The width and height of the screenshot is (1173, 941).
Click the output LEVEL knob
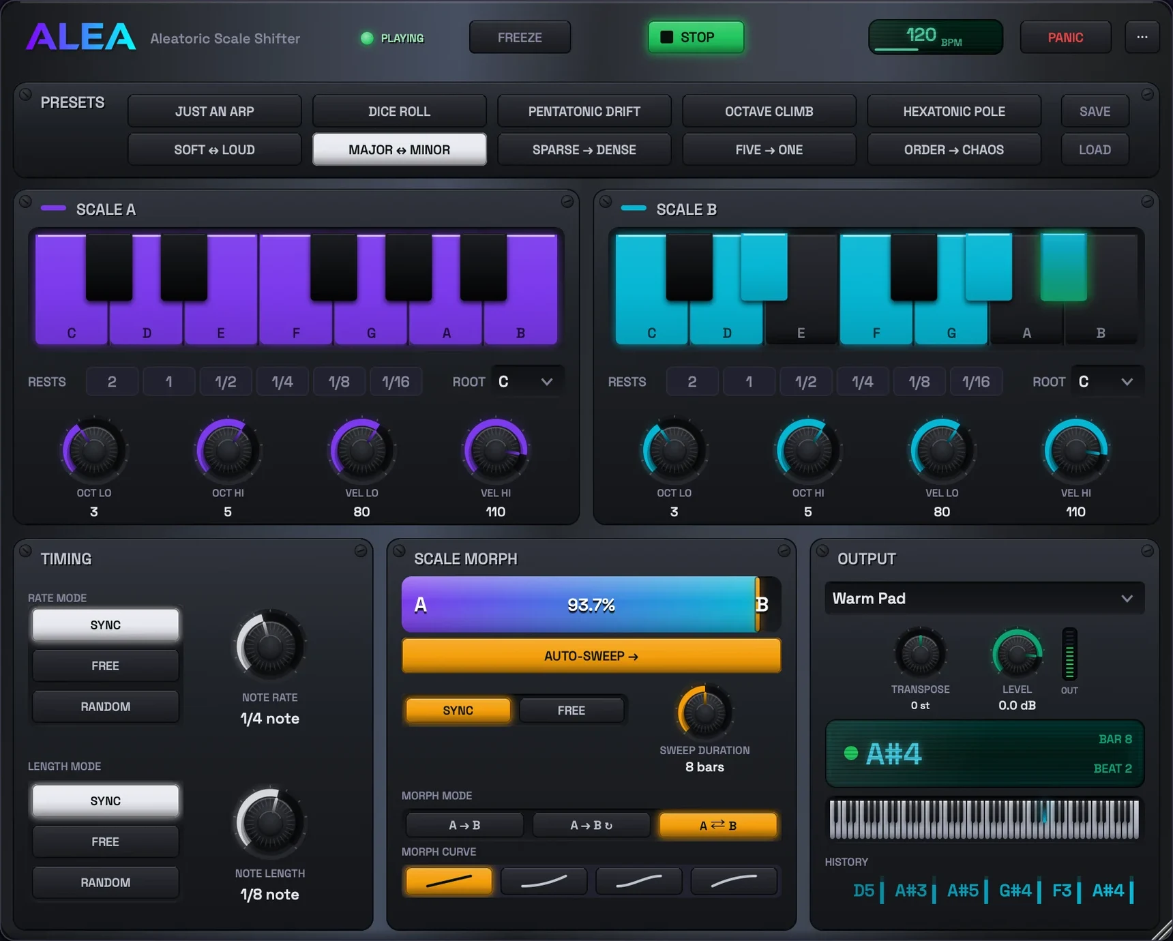pyautogui.click(x=1017, y=653)
